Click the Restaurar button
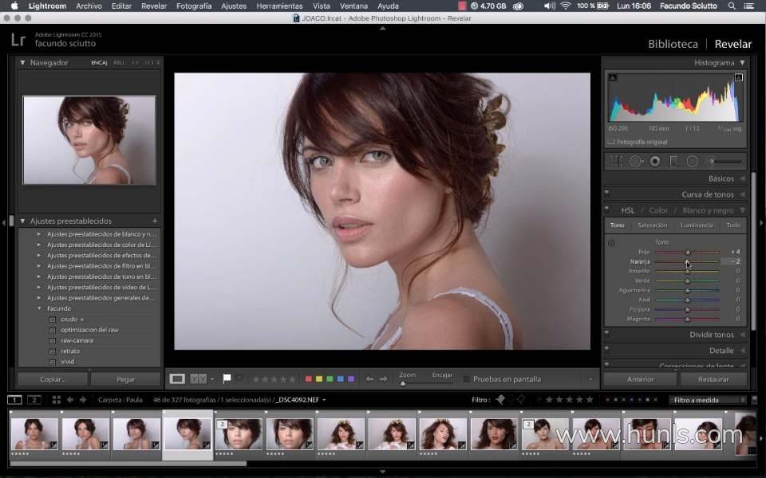 click(x=713, y=379)
